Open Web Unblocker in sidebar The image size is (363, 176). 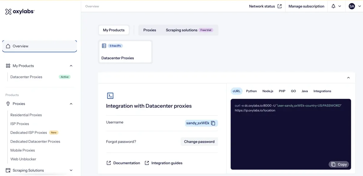coord(23,159)
